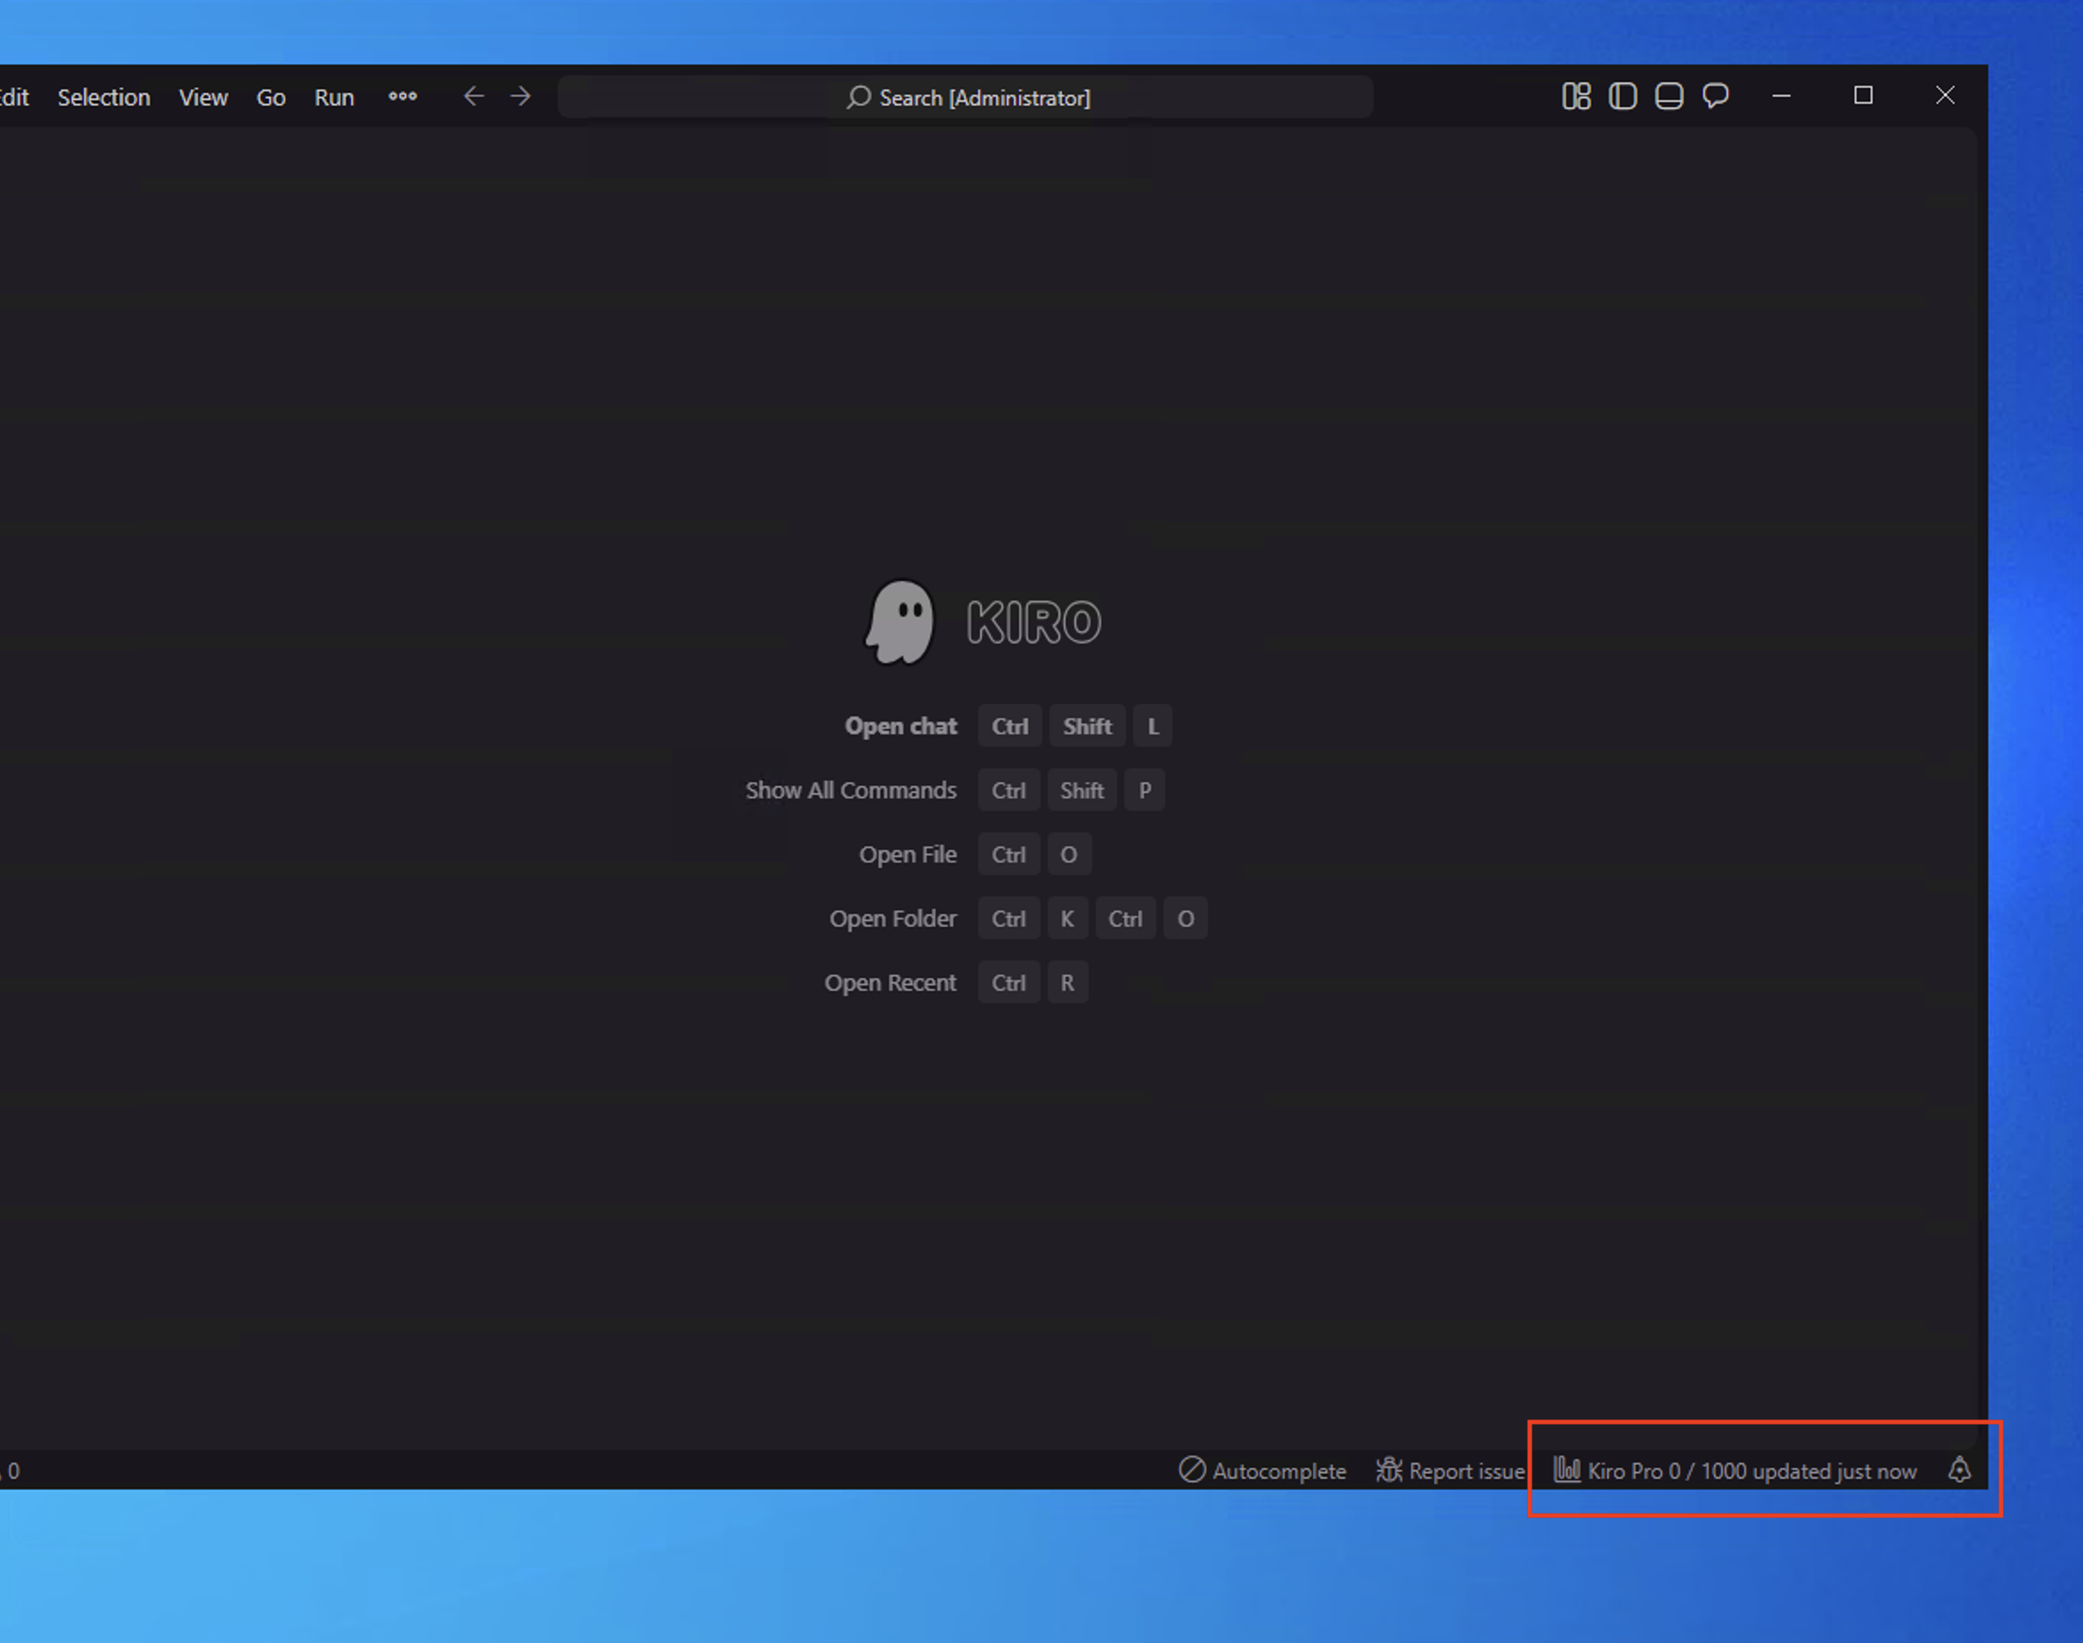Click the Open Recent label
Image resolution: width=2083 pixels, height=1643 pixels.
889,983
